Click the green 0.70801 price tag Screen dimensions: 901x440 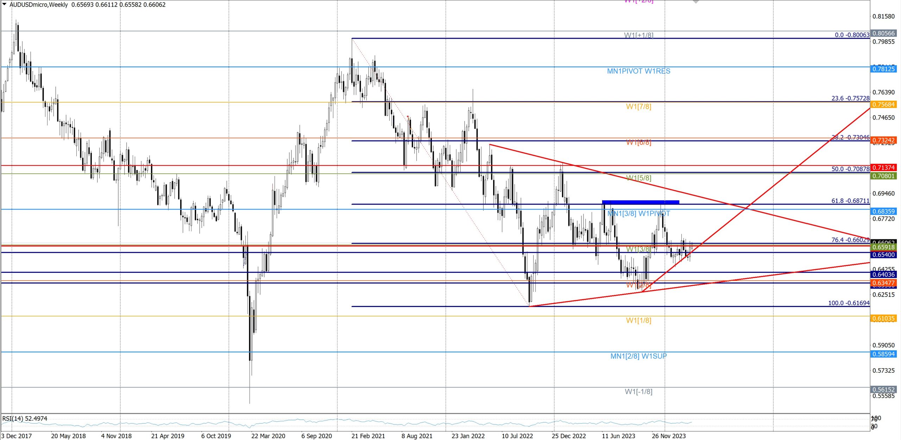point(883,176)
